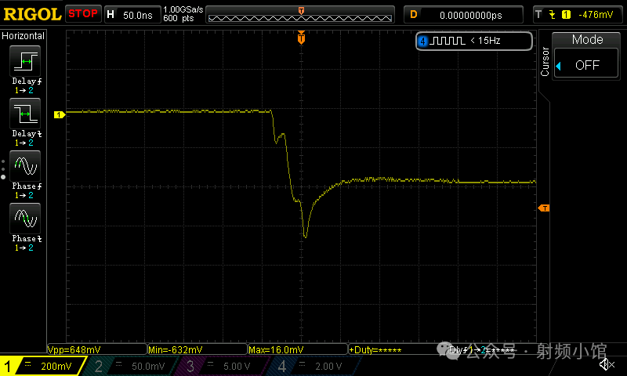Open the cursor Mode OFF selector
This screenshot has height=376, width=627.
[587, 65]
